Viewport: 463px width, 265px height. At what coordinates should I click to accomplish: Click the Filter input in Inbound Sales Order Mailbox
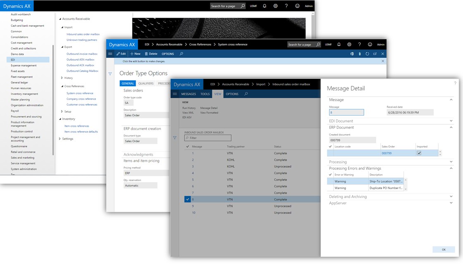pos(208,138)
